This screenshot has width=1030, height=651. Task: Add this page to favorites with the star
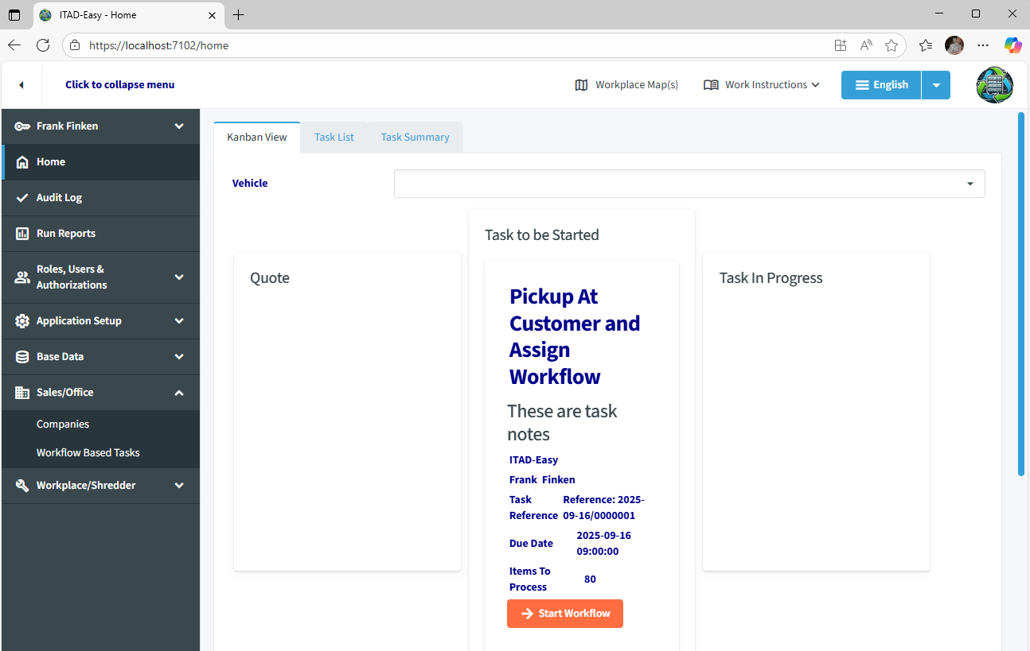point(891,45)
